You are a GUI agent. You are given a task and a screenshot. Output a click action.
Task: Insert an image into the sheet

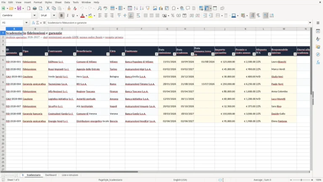pyautogui.click(x=155, y=8)
